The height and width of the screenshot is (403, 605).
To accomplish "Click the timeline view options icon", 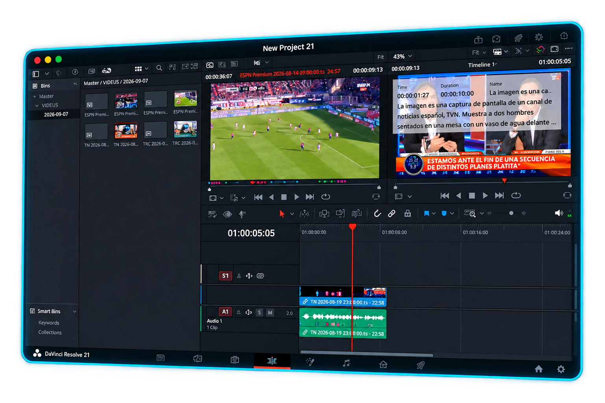I will (212, 214).
